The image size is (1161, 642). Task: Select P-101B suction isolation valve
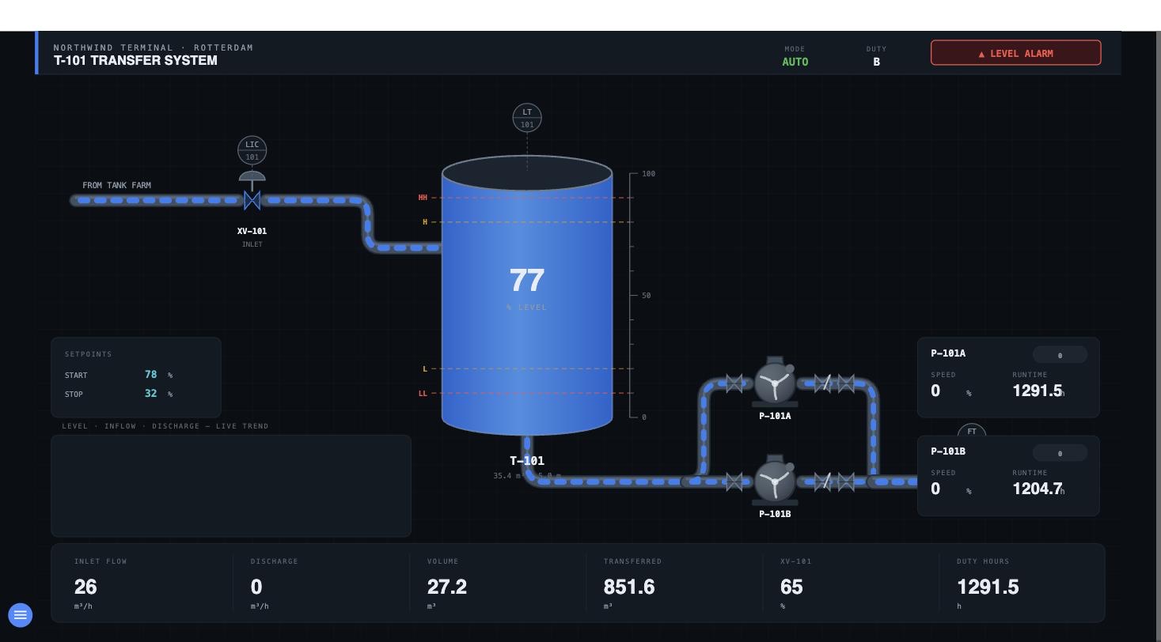click(734, 481)
